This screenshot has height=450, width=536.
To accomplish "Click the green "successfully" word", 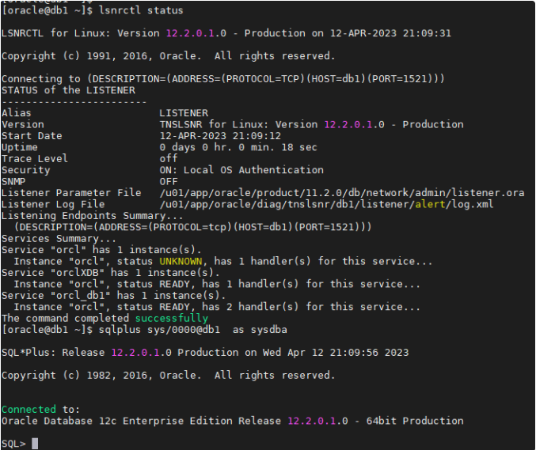I will [172, 319].
